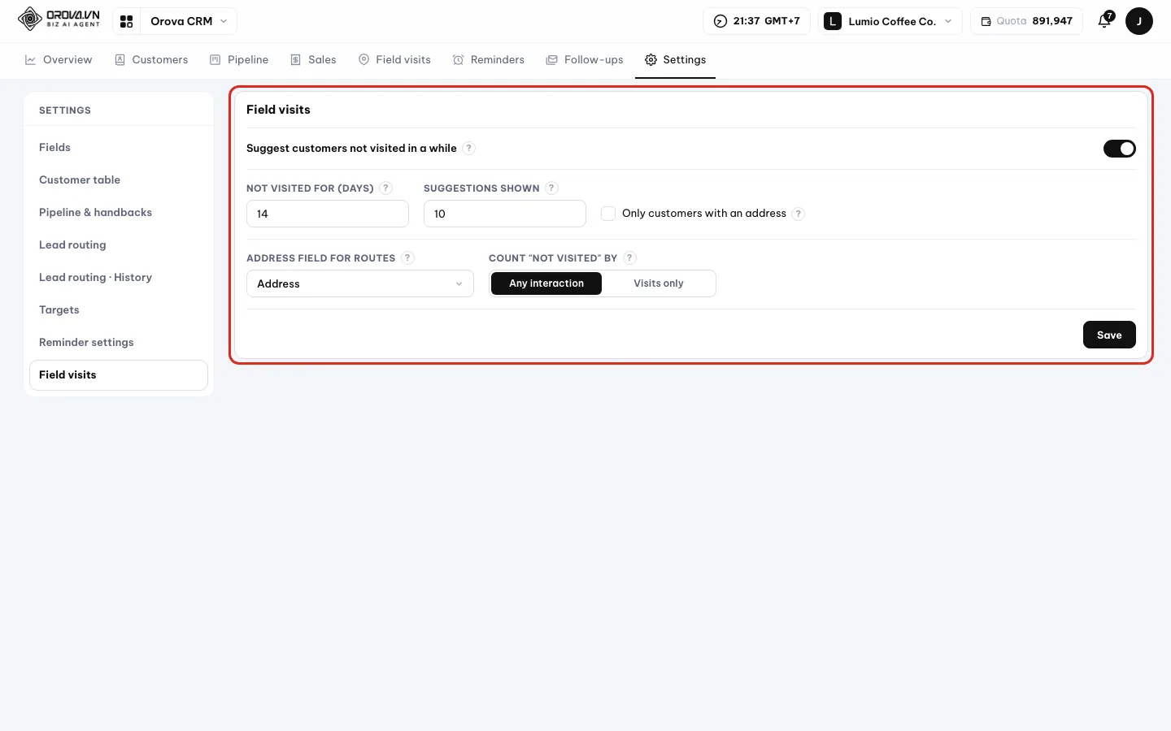Open Pipeline & handbacks settings

(x=119, y=212)
